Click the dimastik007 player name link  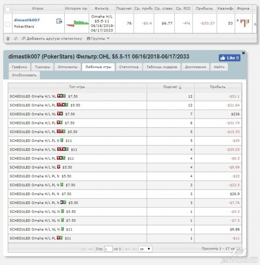pos(27,20)
